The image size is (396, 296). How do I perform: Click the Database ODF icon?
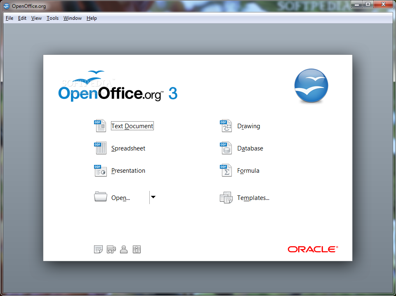click(x=226, y=148)
